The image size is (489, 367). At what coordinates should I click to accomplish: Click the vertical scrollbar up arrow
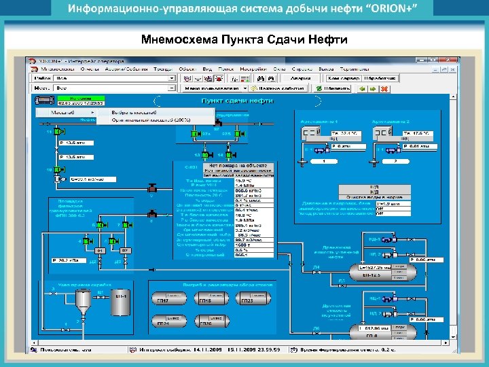click(x=453, y=97)
